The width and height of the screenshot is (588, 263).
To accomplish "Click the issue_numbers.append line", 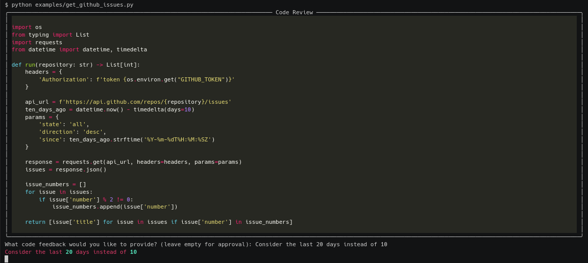I will pos(115,207).
